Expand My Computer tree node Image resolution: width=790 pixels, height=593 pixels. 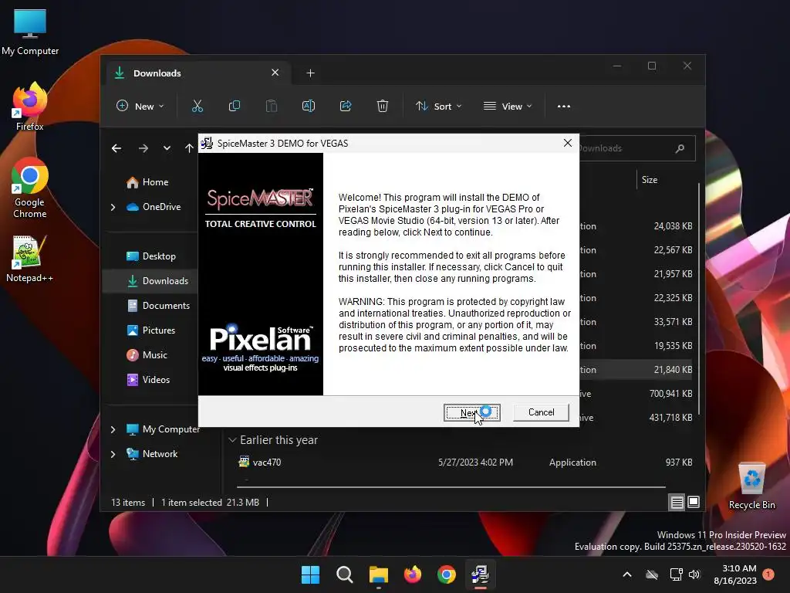(113, 429)
